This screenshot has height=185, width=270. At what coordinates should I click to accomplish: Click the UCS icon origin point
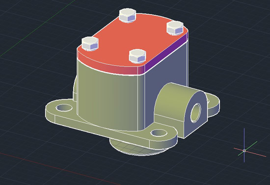(244, 151)
